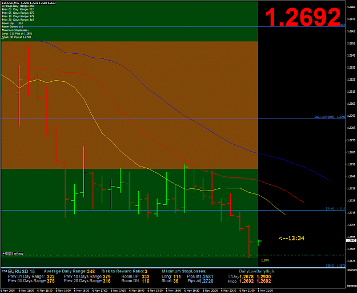The width and height of the screenshot is (357, 293).
Task: Click info panel Prev 20 Days Range value 316
Action: pos(107,281)
